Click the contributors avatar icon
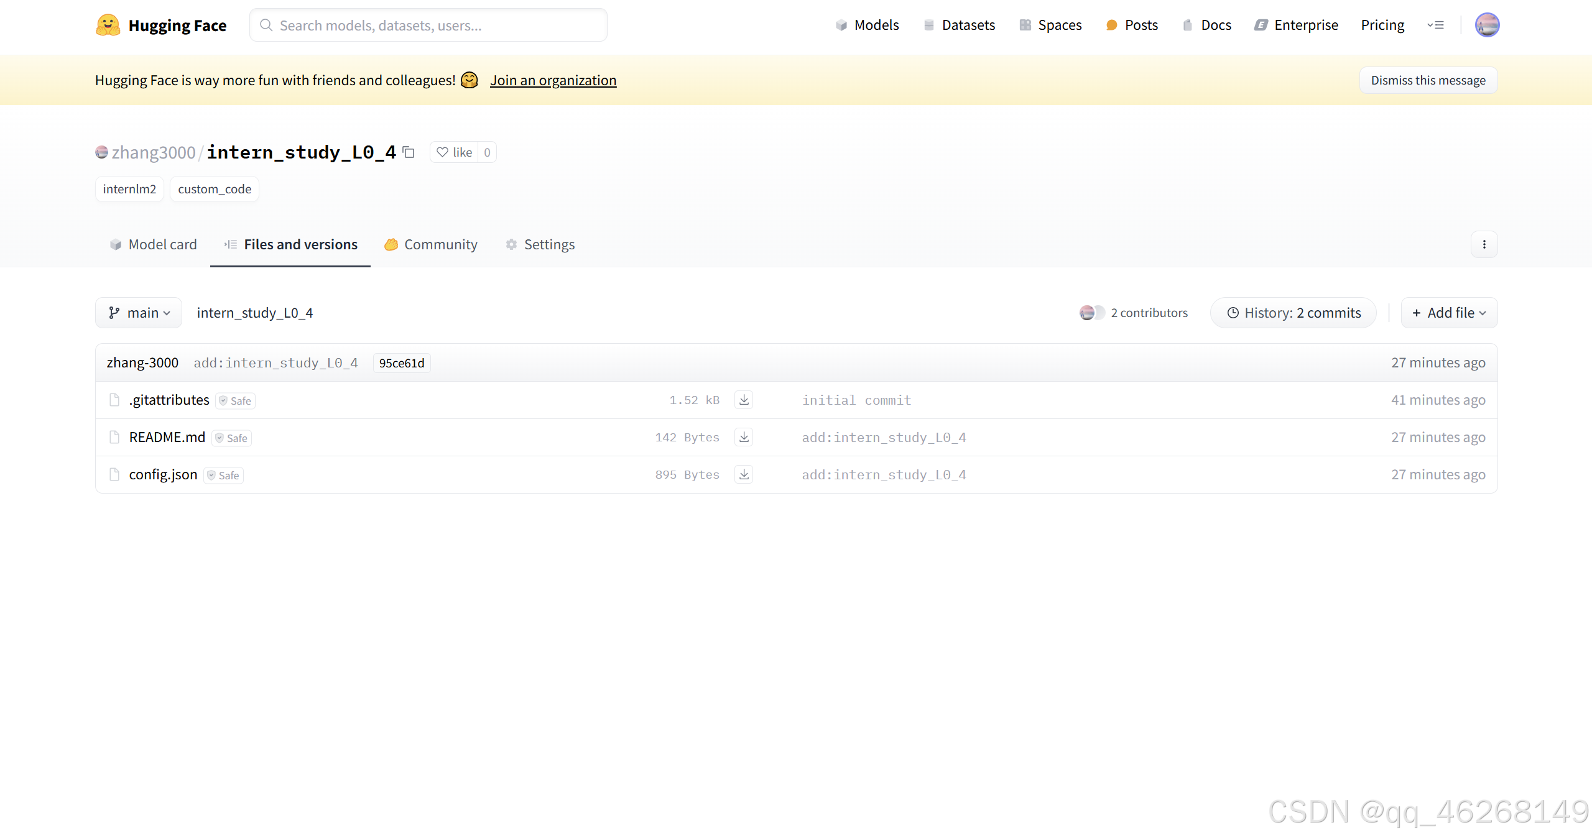Screen dimensions: 1592x838 pyautogui.click(x=1091, y=313)
